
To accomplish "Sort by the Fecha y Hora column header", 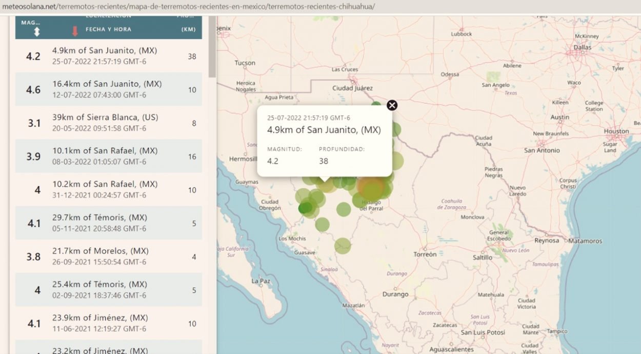I will tap(108, 29).
